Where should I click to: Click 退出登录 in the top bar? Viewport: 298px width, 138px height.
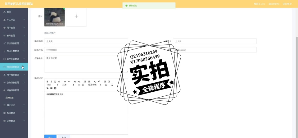pos(287,4)
